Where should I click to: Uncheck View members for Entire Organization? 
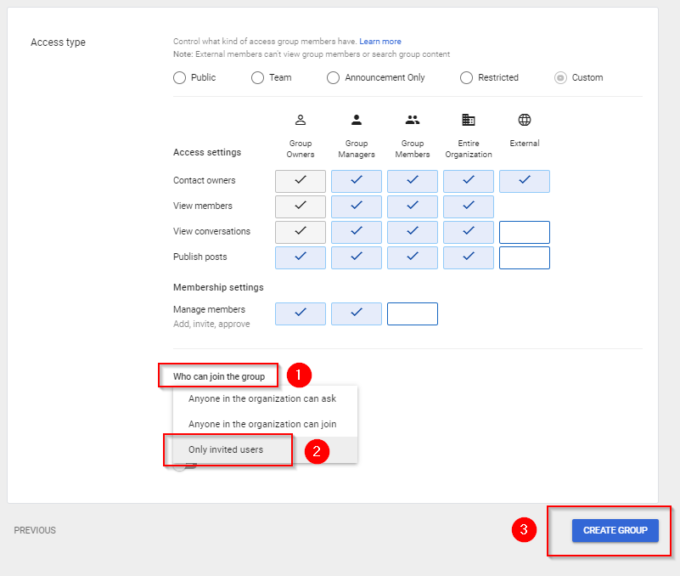(469, 206)
